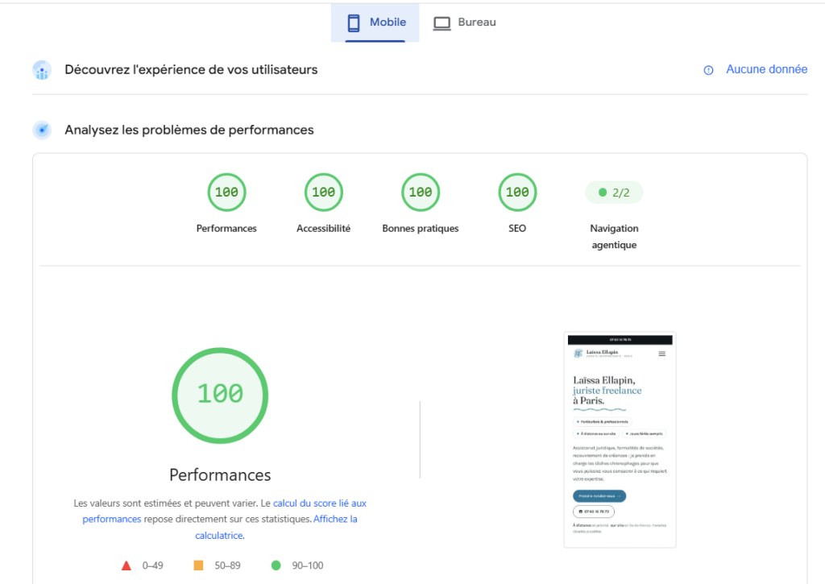Click the 50–89 legend range text
Viewport: 825px width, 584px height.
click(227, 565)
